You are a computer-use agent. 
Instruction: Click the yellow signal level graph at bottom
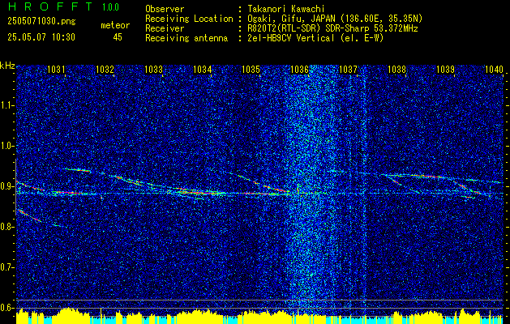click(259, 316)
